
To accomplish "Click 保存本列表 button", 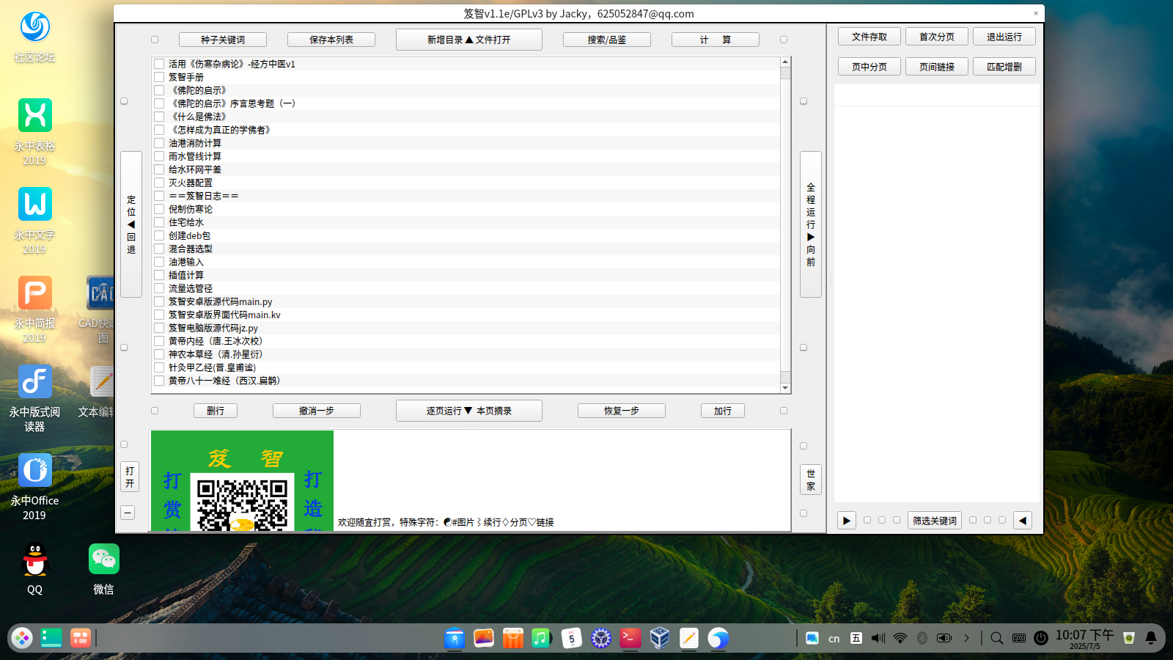I will (331, 40).
